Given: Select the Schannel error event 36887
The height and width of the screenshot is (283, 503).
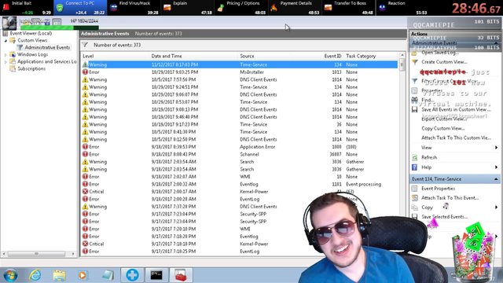Looking at the screenshot, I should (x=239, y=154).
